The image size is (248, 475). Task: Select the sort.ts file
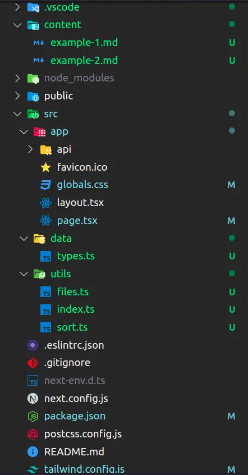(x=72, y=327)
